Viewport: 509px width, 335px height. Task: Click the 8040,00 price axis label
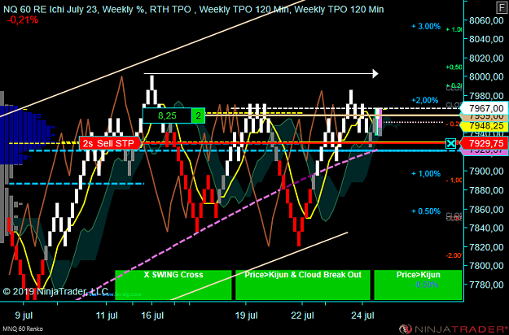click(x=486, y=39)
